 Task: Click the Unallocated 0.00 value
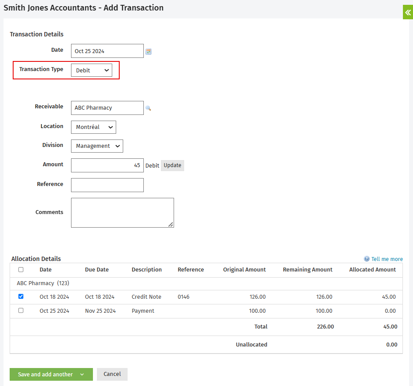[x=392, y=344]
